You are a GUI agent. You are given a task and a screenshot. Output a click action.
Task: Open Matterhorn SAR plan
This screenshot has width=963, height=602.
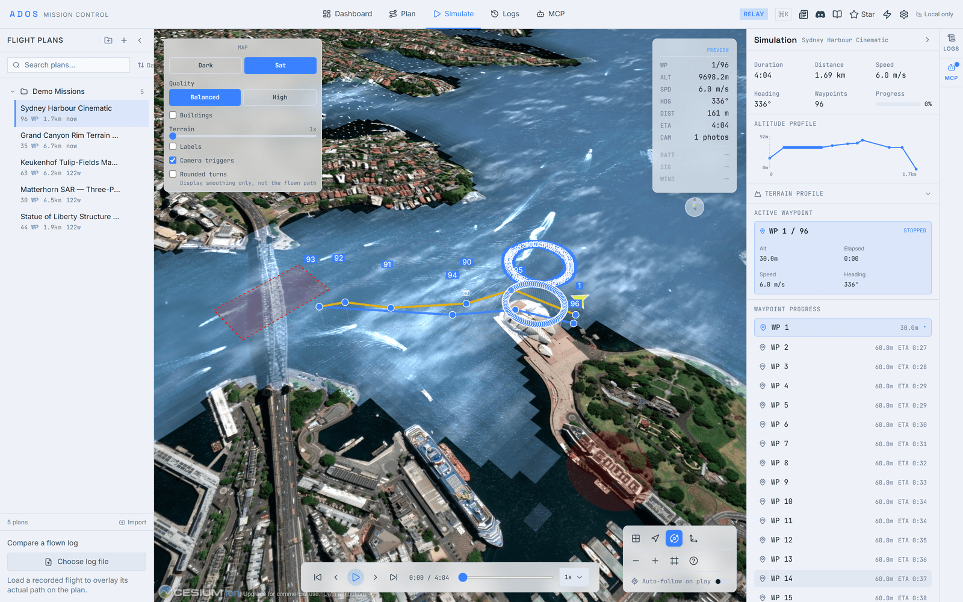coord(81,194)
